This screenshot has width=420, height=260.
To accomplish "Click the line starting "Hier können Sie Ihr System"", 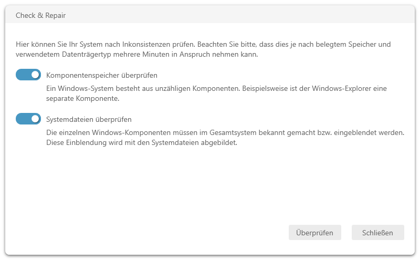I will tap(203, 45).
